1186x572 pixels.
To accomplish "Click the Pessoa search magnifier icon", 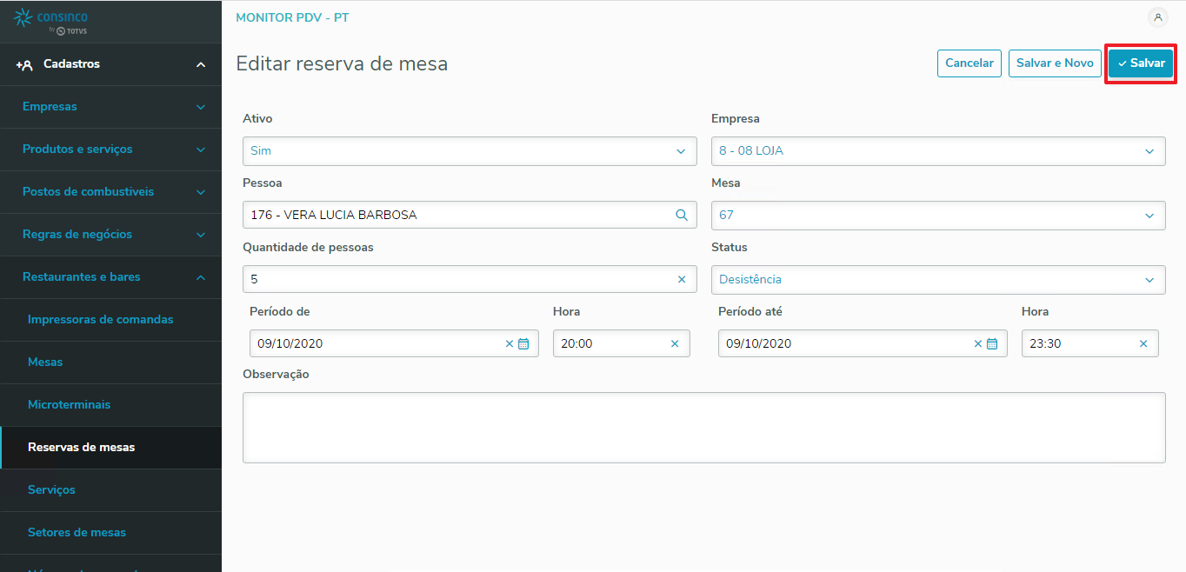I will [682, 216].
